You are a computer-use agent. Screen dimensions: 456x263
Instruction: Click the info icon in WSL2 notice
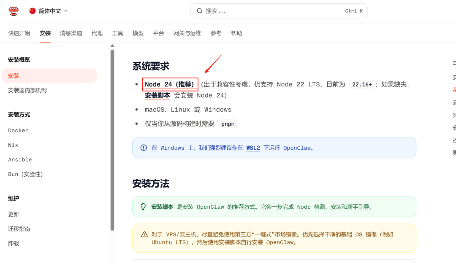click(x=144, y=148)
